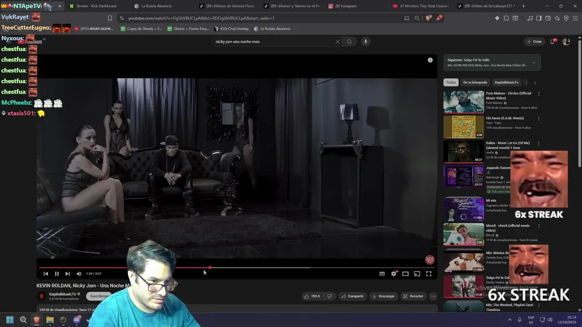Open YouTube account avatar menu

(566, 41)
